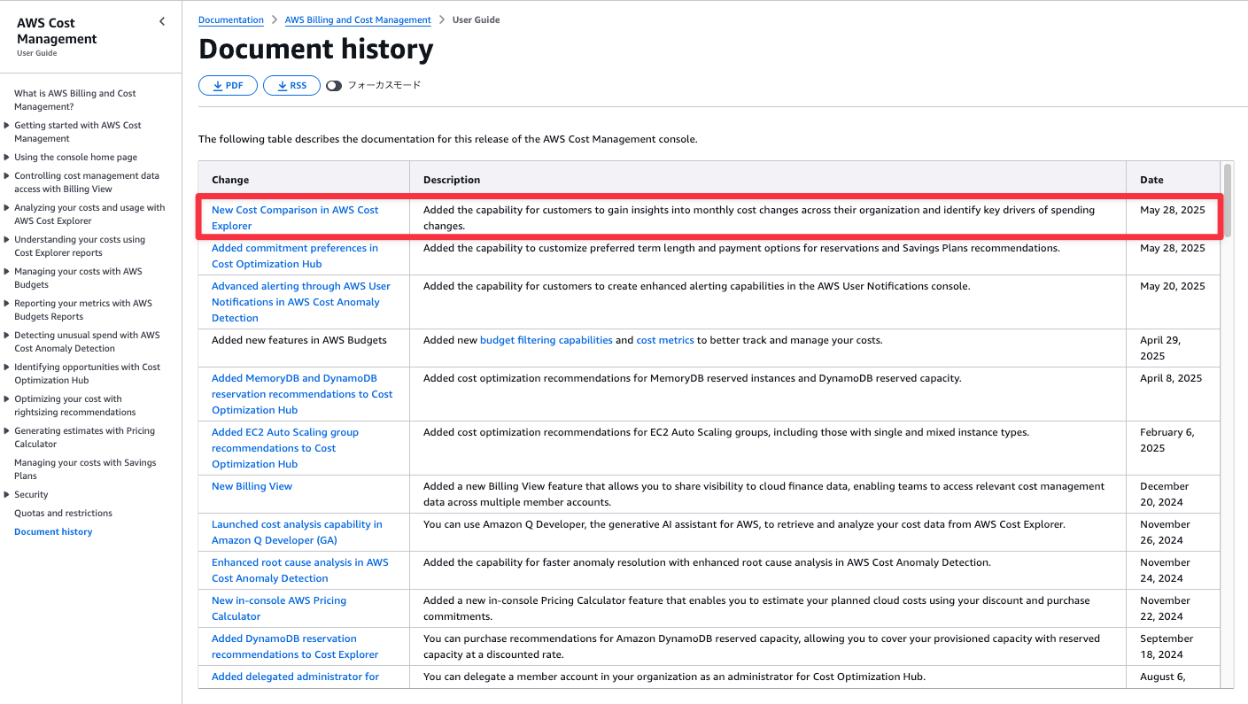The height and width of the screenshot is (704, 1248).
Task: Expand Optimizing your cost with rightsizing recommendations
Action: [x=7, y=399]
